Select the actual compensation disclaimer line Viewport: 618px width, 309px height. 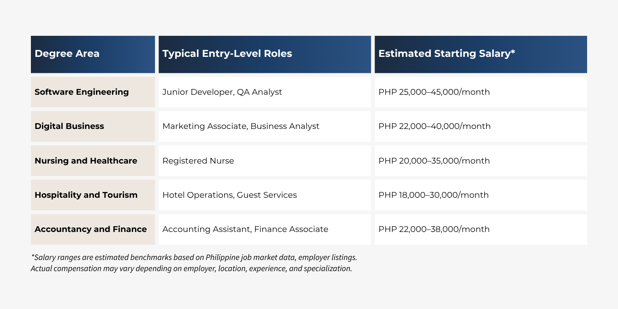[x=192, y=269]
